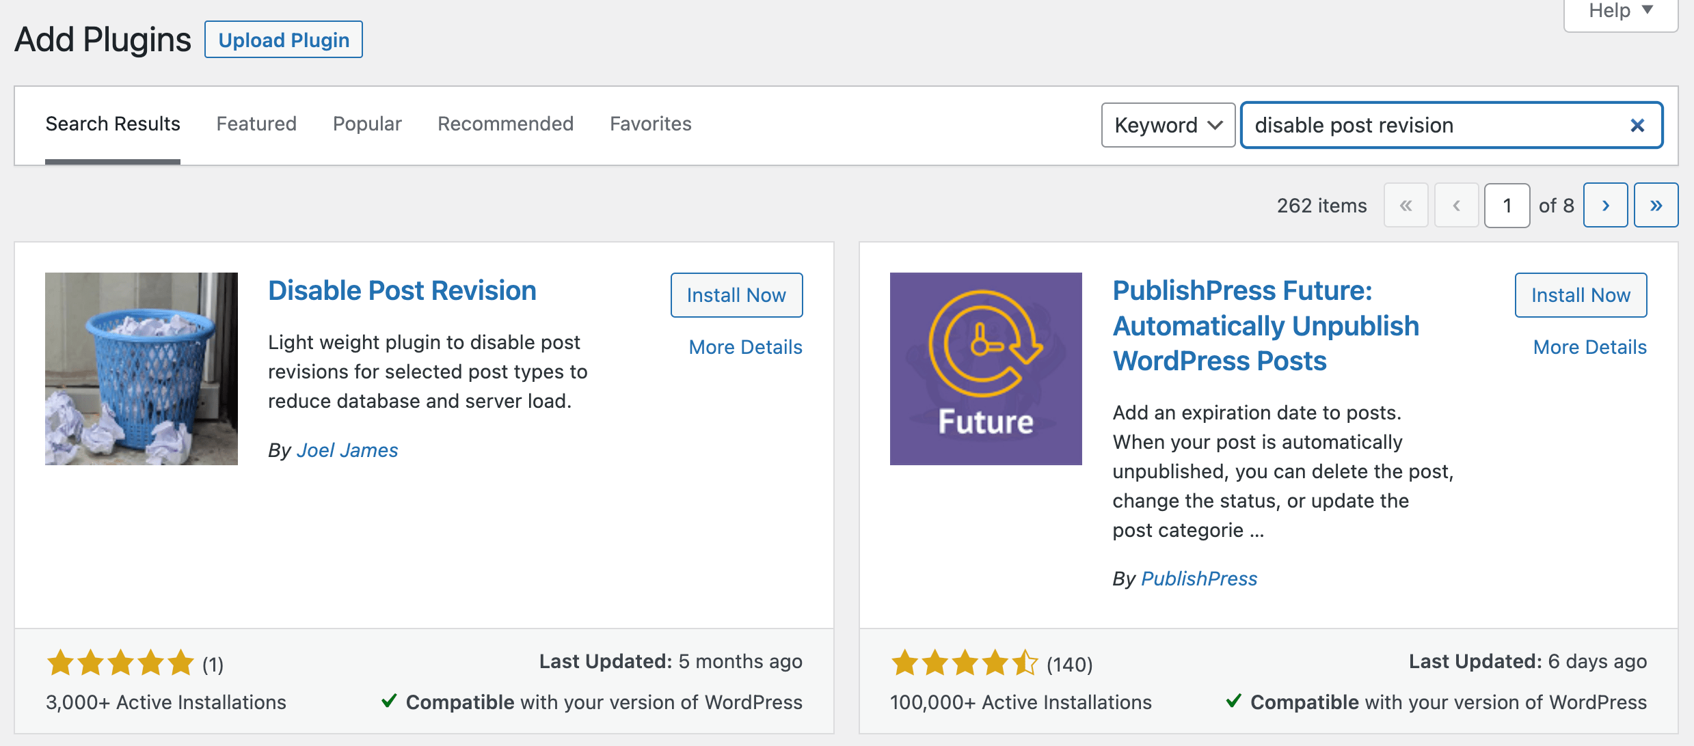The width and height of the screenshot is (1694, 746).
Task: Collapse the Keyword dropdown chevron
Action: pyautogui.click(x=1215, y=124)
